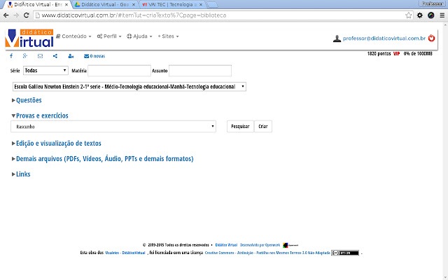Click the red VIP label
This screenshot has height=280, width=448.
pos(397,54)
